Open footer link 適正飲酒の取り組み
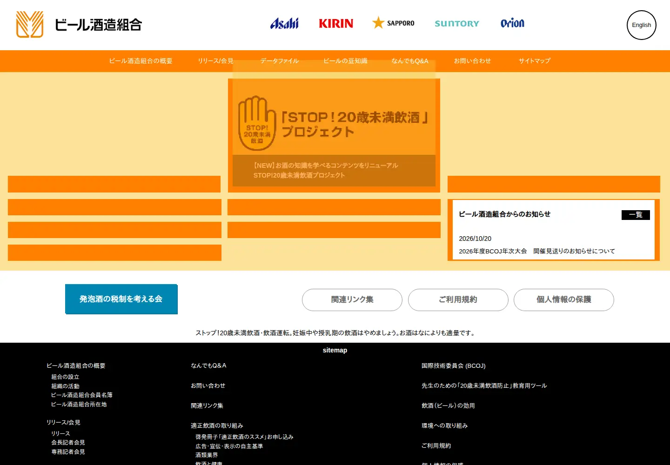The height and width of the screenshot is (465, 670). click(x=217, y=426)
